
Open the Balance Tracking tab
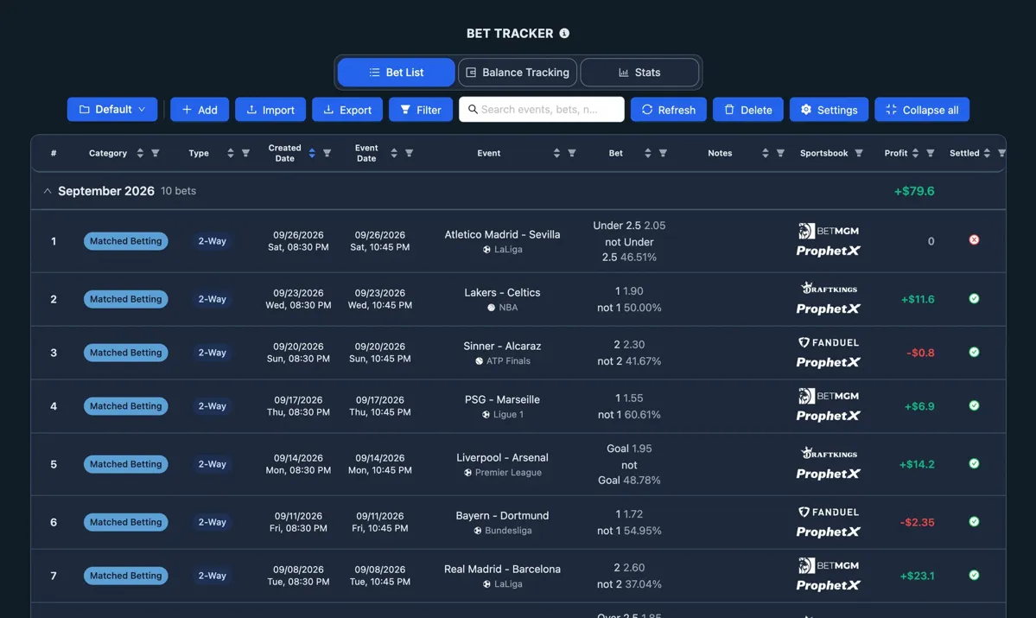click(x=518, y=72)
